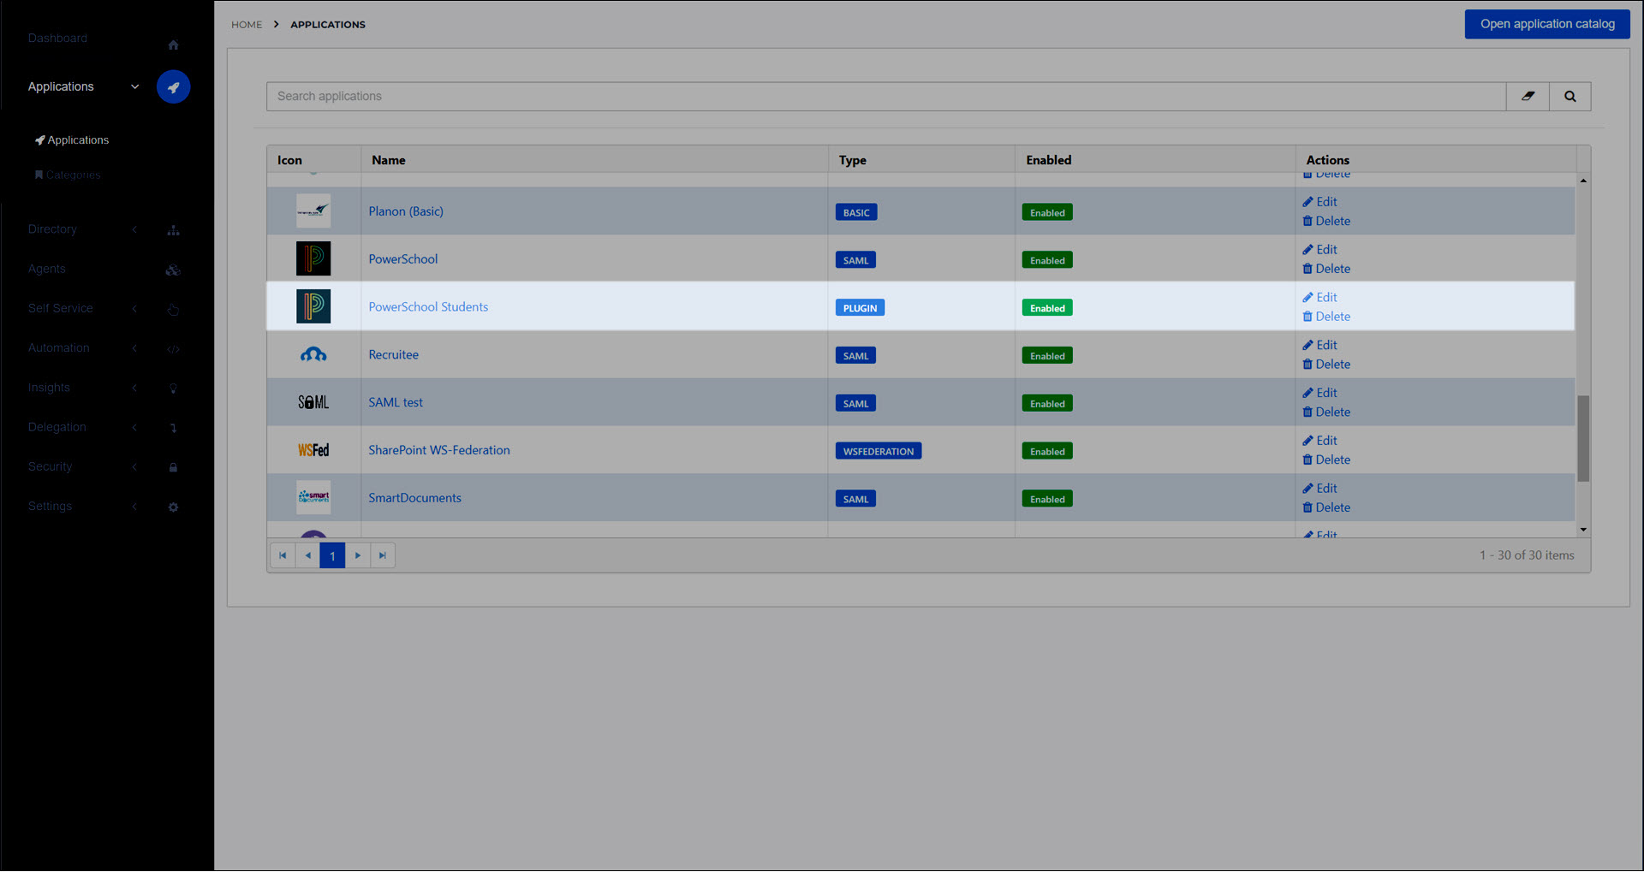This screenshot has width=1644, height=872.
Task: Click the SAML test app icon
Action: [313, 402]
